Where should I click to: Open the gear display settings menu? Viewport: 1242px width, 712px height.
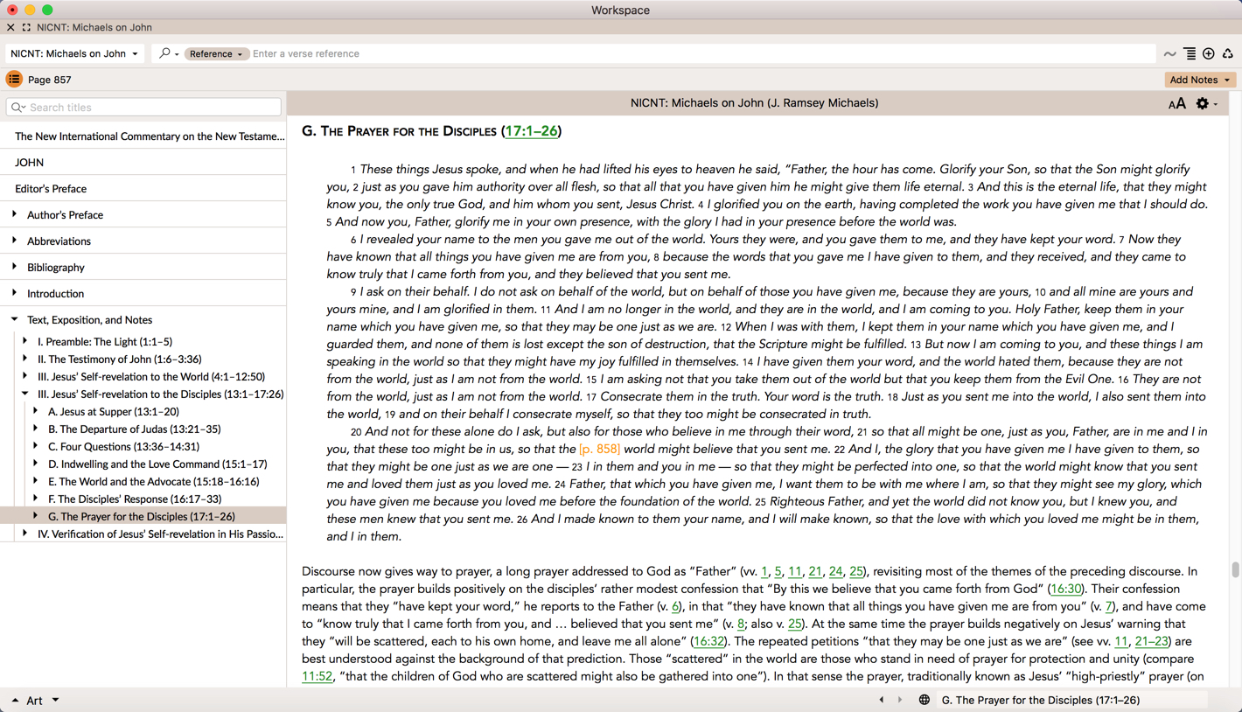pyautogui.click(x=1206, y=103)
